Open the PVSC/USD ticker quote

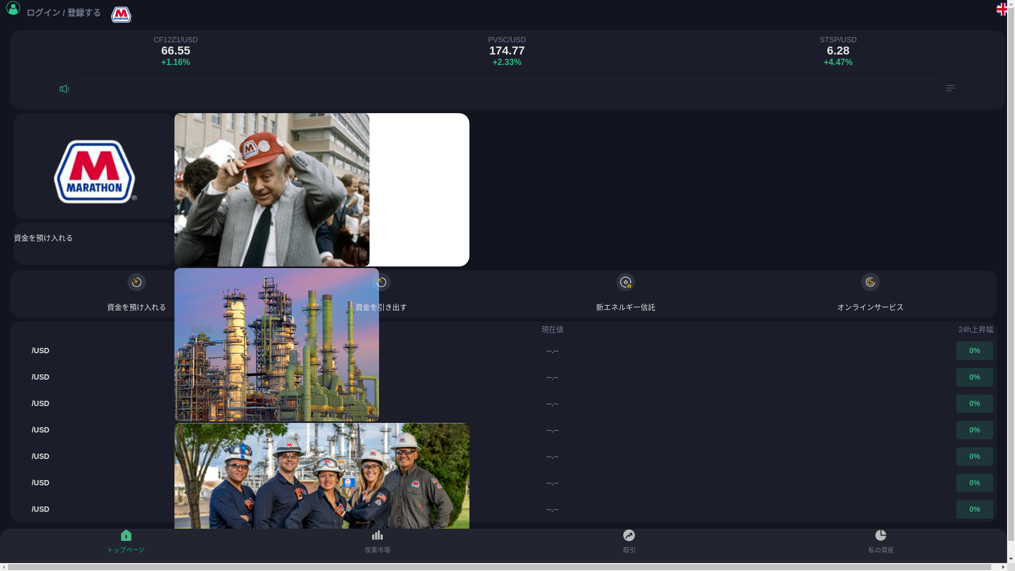[506, 51]
